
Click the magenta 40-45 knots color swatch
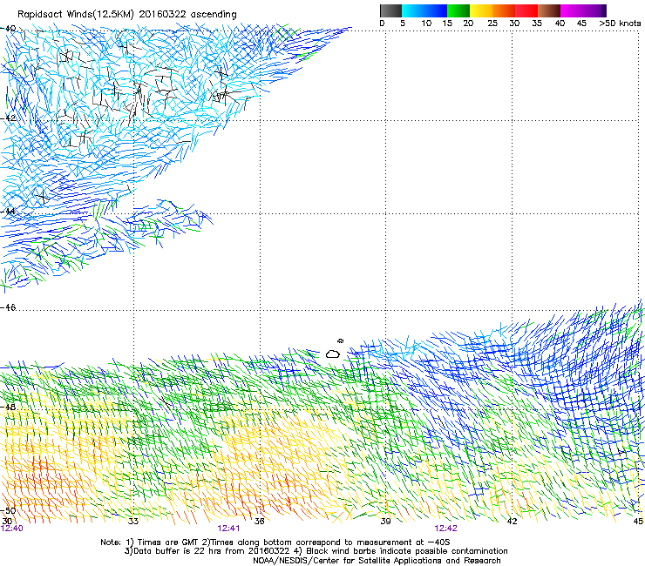pyautogui.click(x=572, y=10)
